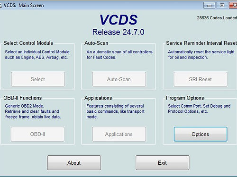
Task: Open the About dialog
Action: click(x=74, y=163)
